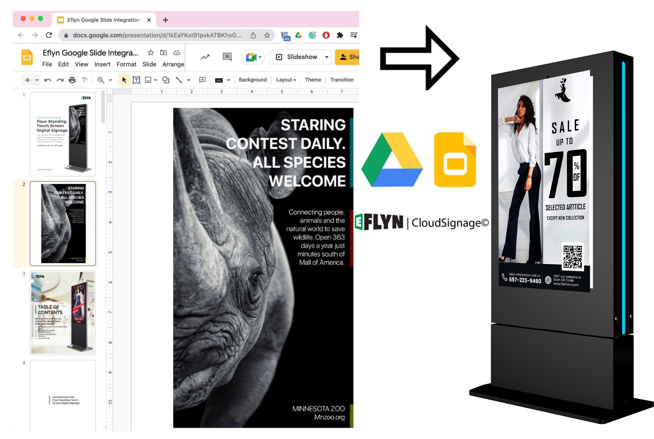
Task: Expand the Slideshow options dropdown arrow
Action: [x=327, y=57]
